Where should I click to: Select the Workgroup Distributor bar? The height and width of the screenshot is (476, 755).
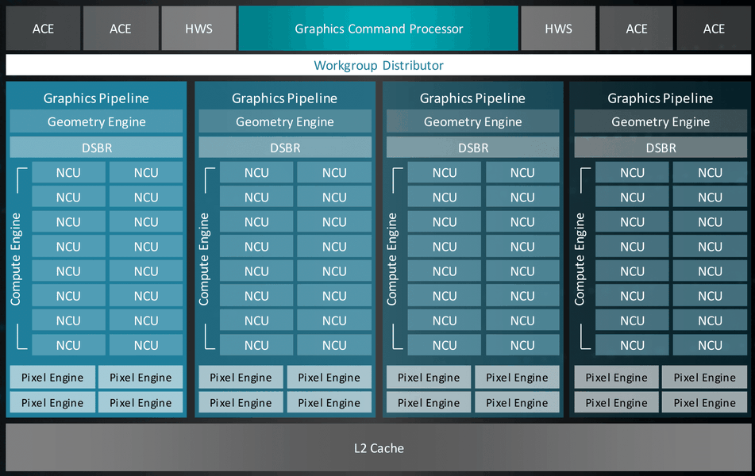coord(379,65)
